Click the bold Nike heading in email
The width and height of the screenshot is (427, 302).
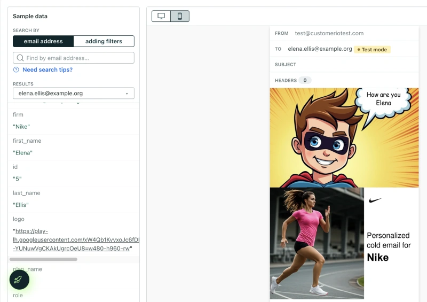coord(378,258)
